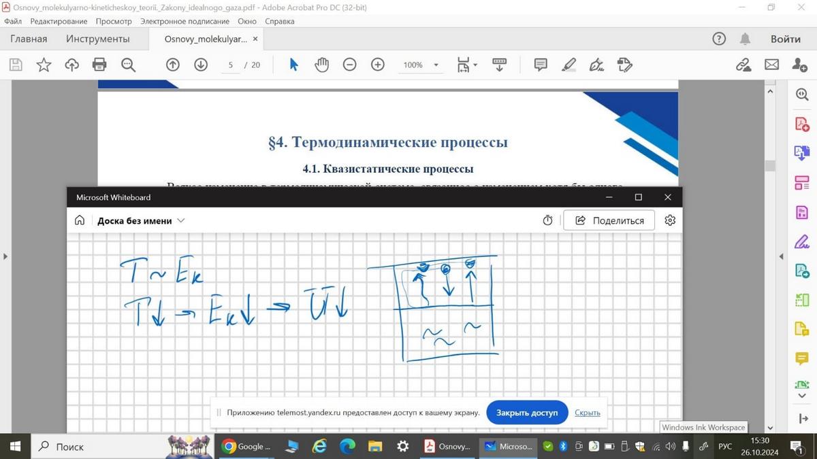817x459 pixels.
Task: Click the Print file icon
Action: [x=99, y=65]
